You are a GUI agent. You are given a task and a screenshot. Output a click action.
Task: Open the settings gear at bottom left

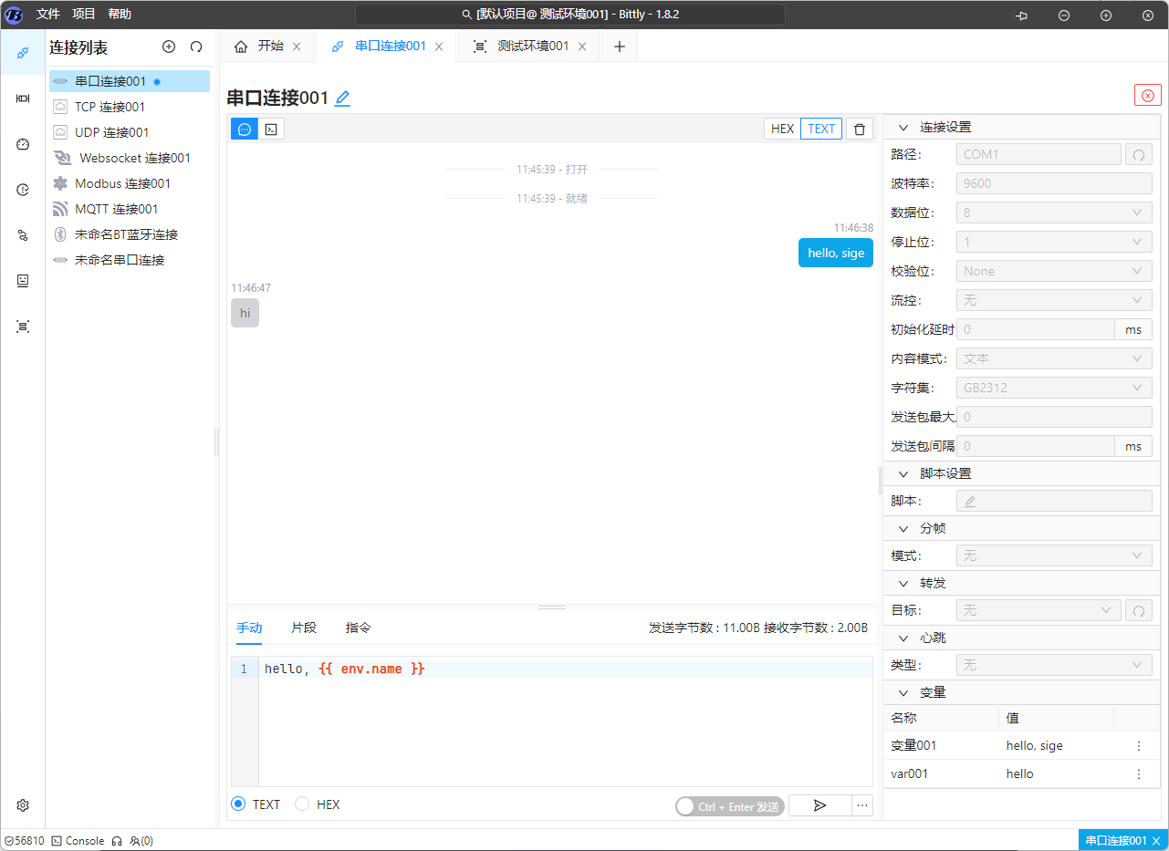point(22,805)
